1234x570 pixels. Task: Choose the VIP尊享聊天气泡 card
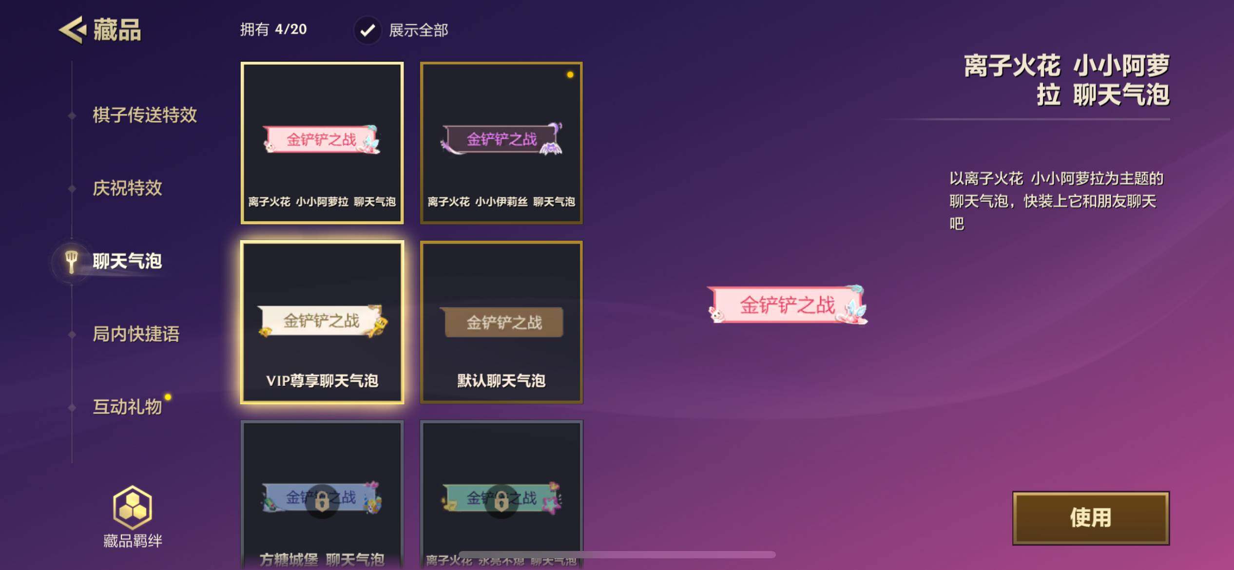322,322
